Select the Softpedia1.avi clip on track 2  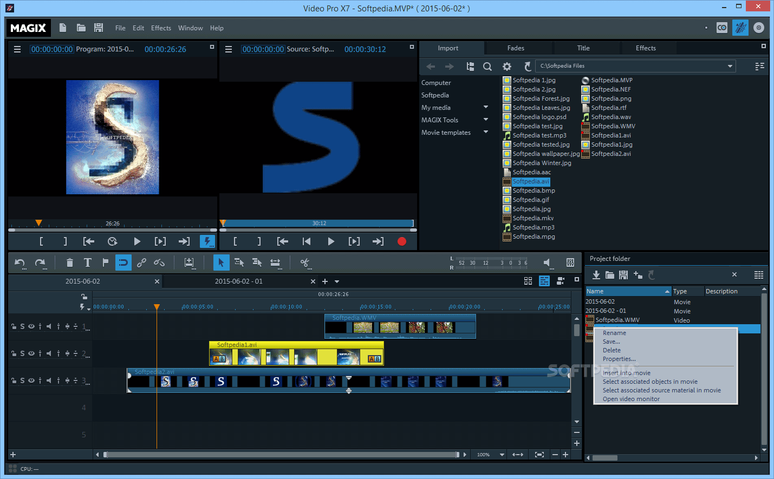click(296, 353)
